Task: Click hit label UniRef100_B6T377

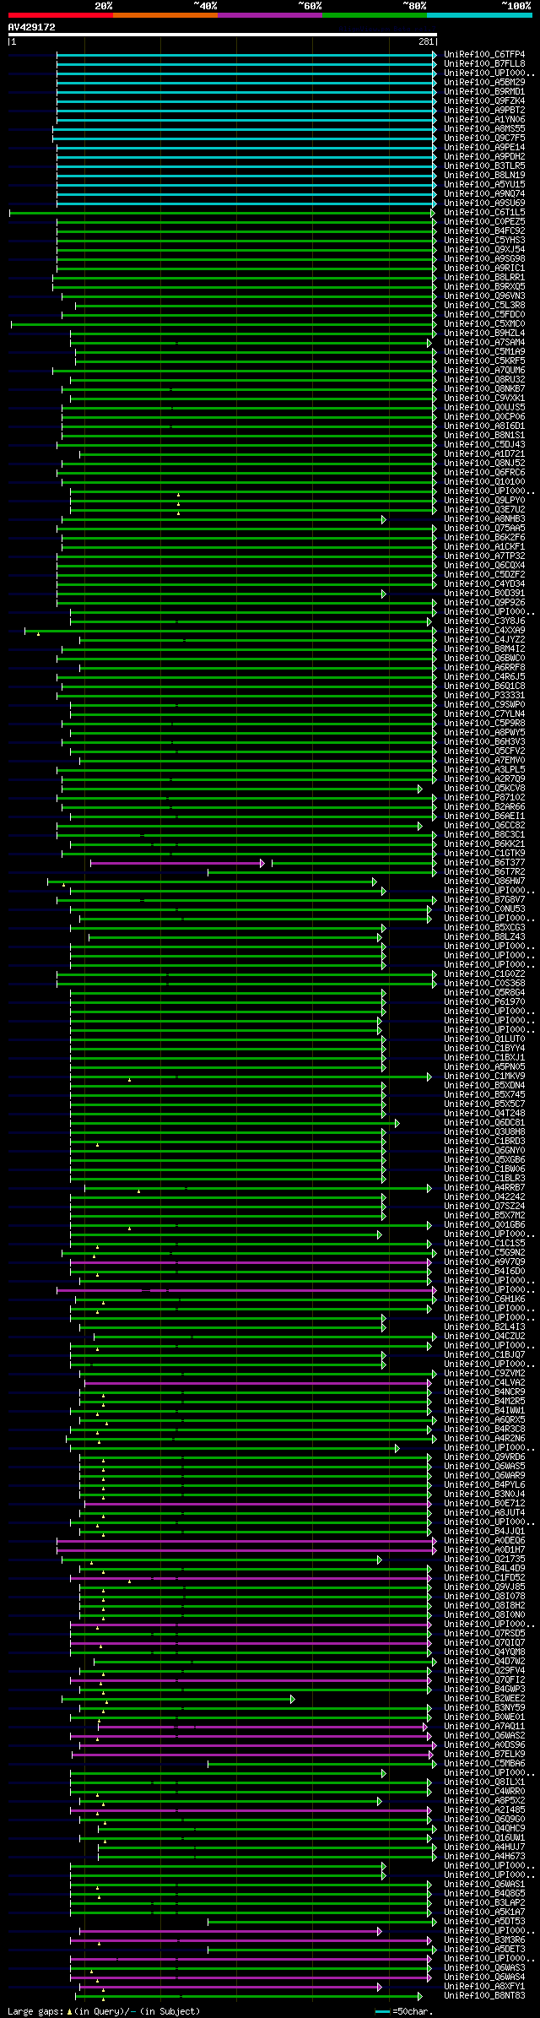Action: (x=484, y=863)
